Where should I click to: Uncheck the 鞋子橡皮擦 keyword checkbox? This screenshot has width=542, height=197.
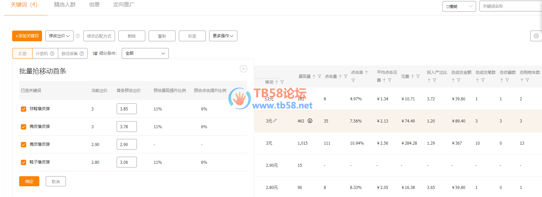point(24,162)
